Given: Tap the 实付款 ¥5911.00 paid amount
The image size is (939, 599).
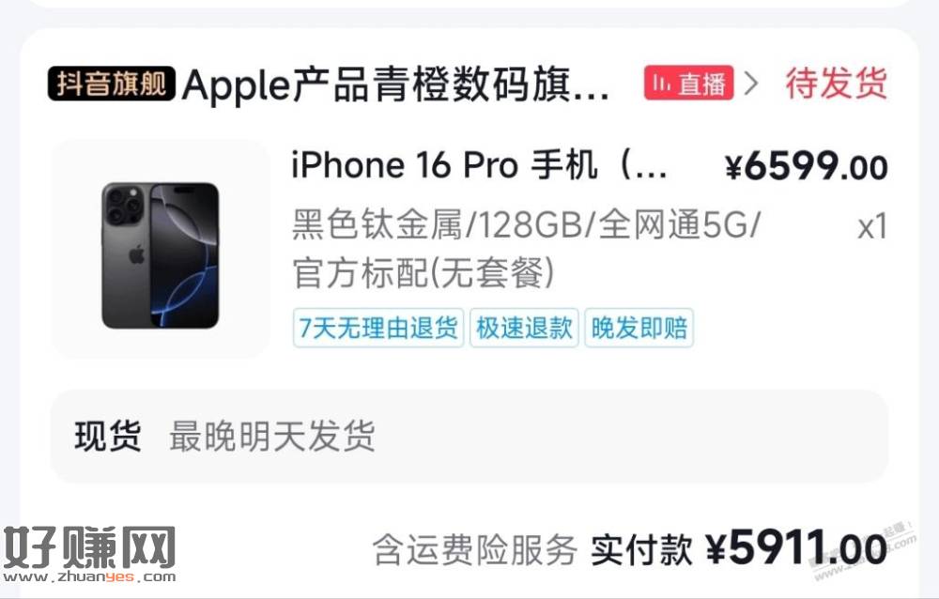Looking at the screenshot, I should click(739, 548).
